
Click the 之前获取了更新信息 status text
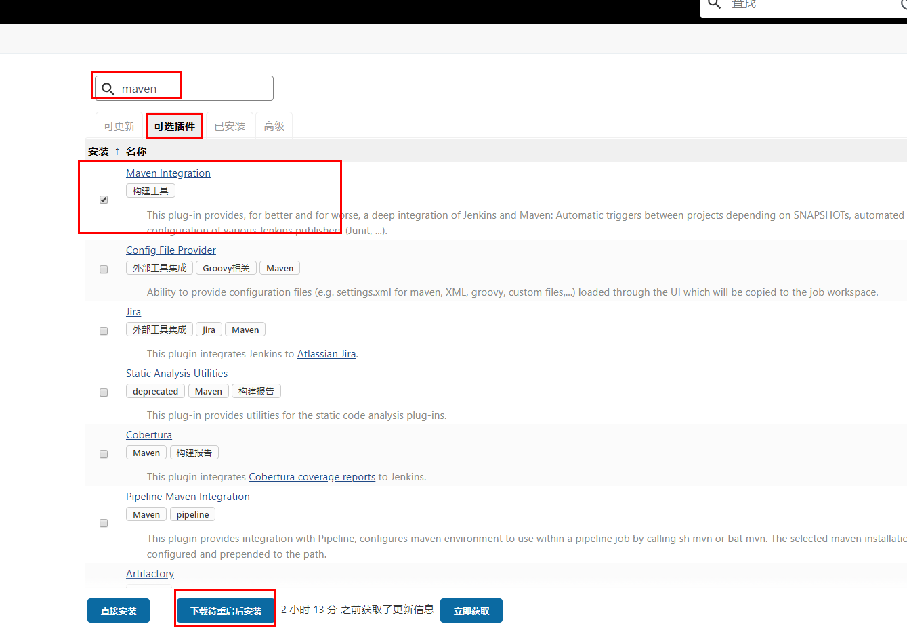358,610
